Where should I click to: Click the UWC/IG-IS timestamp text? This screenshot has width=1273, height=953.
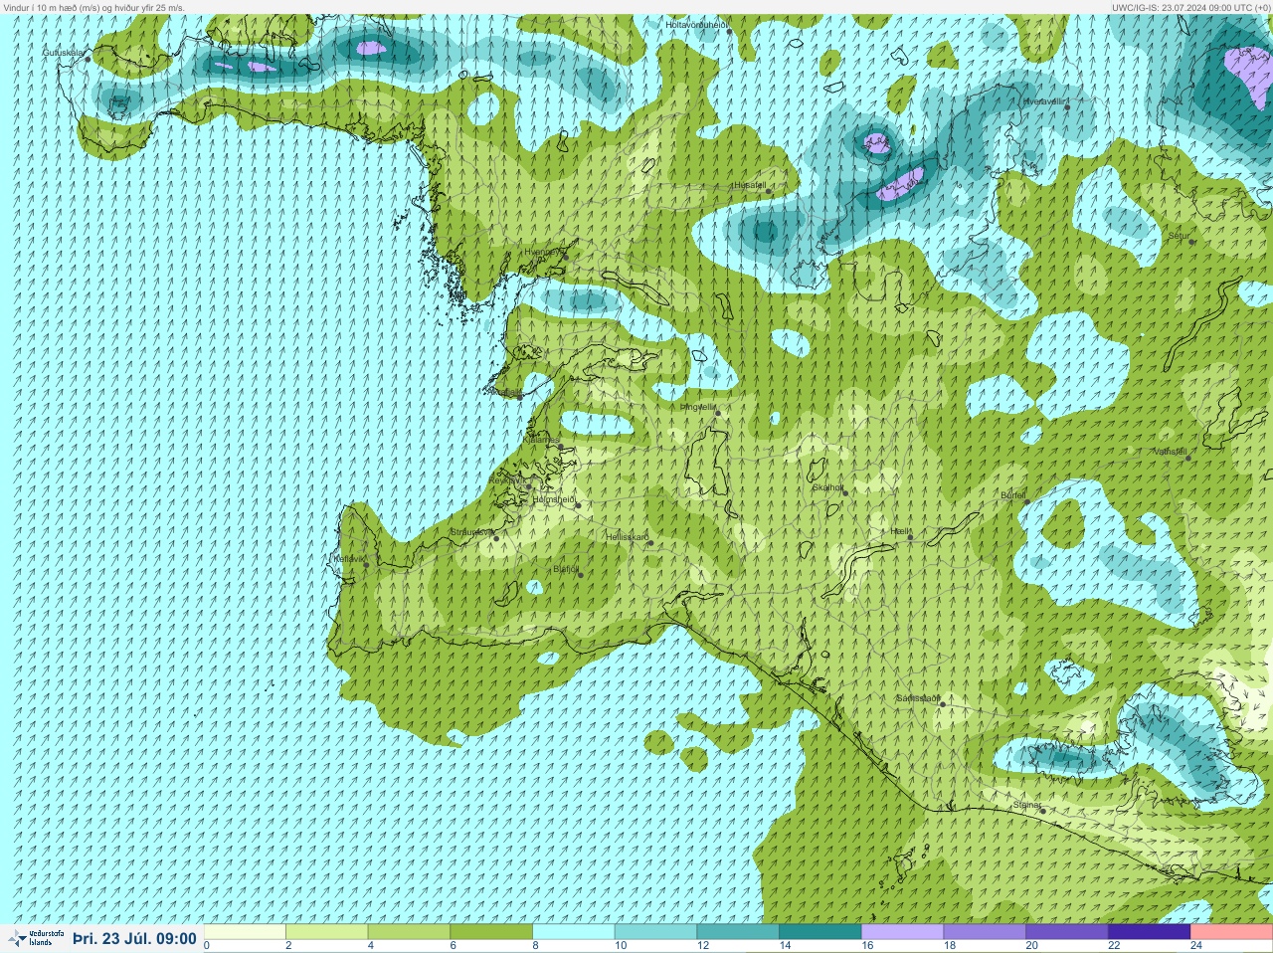point(1190,7)
